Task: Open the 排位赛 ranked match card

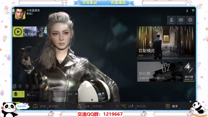Action: [x=160, y=72]
